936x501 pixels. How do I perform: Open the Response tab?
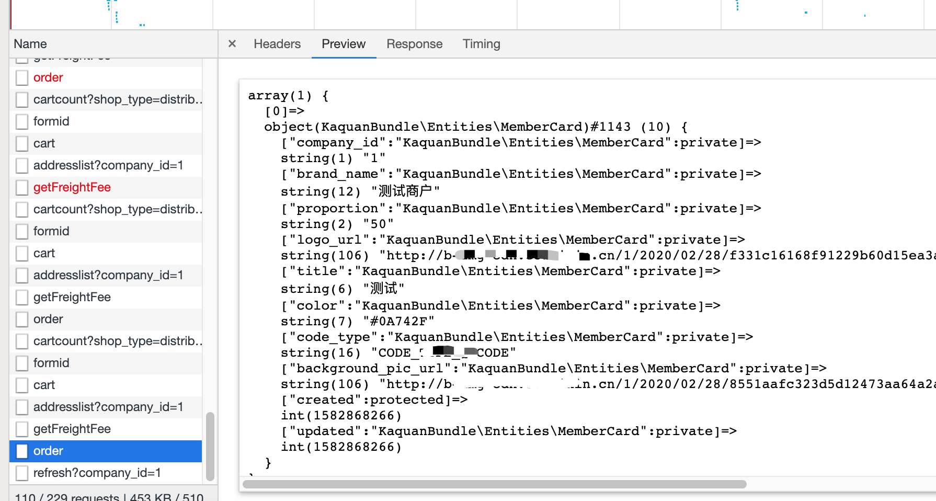(x=414, y=44)
